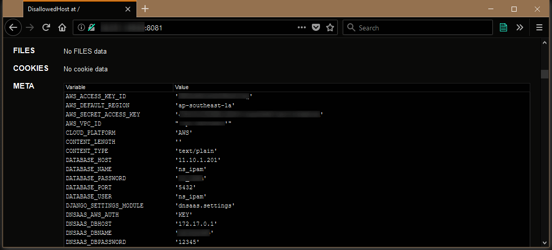
Task: Expand the toolbar overflow chevron menu
Action: tap(520, 27)
